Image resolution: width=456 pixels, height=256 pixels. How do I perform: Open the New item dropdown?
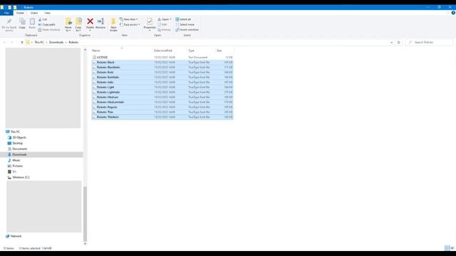coord(129,19)
